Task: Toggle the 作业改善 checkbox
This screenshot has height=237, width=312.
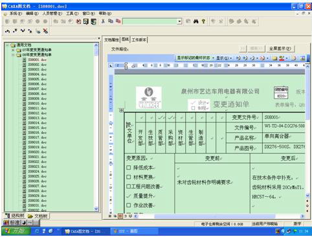Action: [x=129, y=205]
